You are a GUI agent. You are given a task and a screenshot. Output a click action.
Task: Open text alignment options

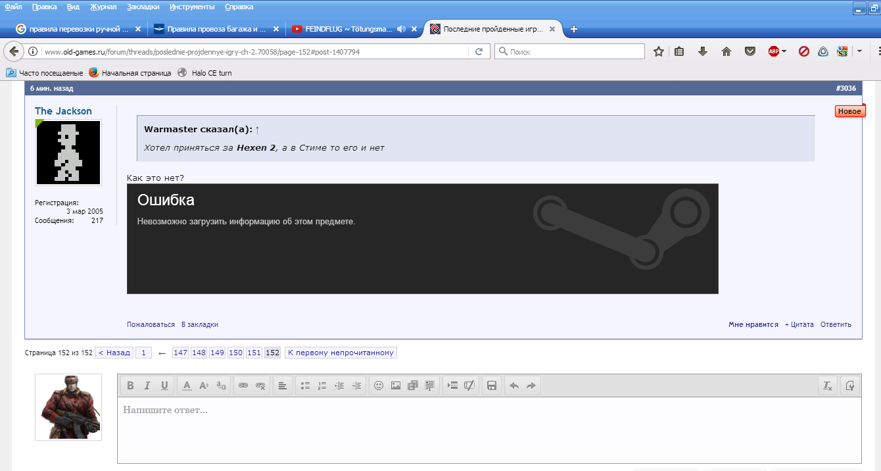pyautogui.click(x=282, y=385)
